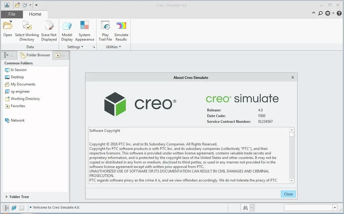The height and width of the screenshot is (214, 344).
Task: Click Select Working Directory
Action: pyautogui.click(x=27, y=31)
